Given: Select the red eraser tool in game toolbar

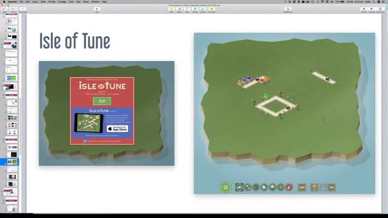Looking at the screenshot, I should (x=289, y=187).
